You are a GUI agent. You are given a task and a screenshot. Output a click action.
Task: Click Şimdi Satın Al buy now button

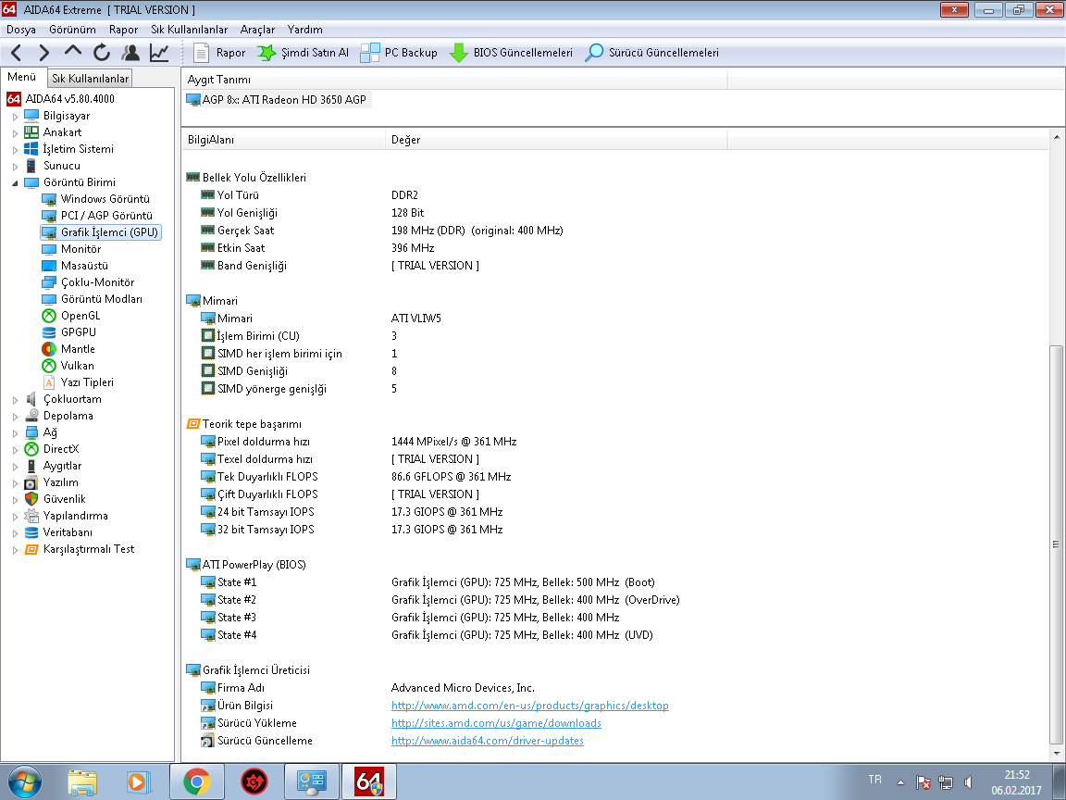click(304, 53)
